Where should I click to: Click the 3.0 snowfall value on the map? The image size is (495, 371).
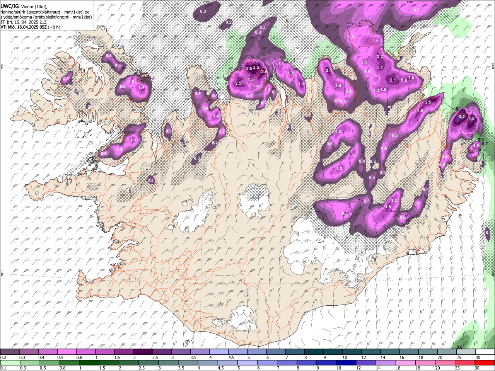[249, 68]
